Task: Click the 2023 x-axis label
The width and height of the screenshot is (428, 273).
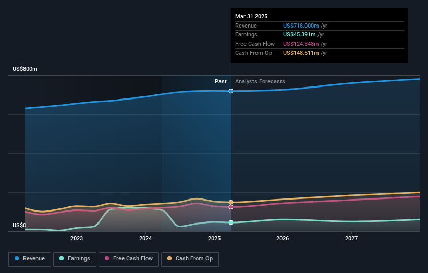Action: coord(77,239)
